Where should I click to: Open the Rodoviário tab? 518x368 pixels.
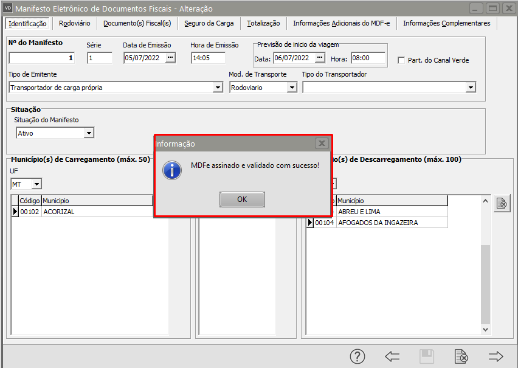click(x=75, y=24)
